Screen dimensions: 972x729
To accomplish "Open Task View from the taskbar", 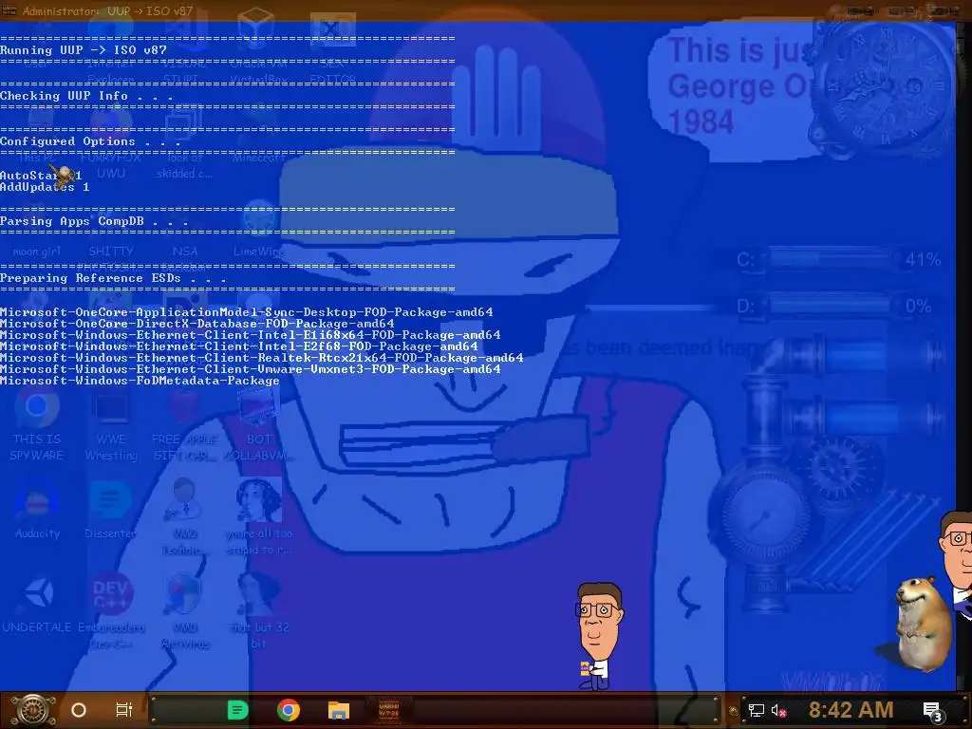I will [x=124, y=710].
